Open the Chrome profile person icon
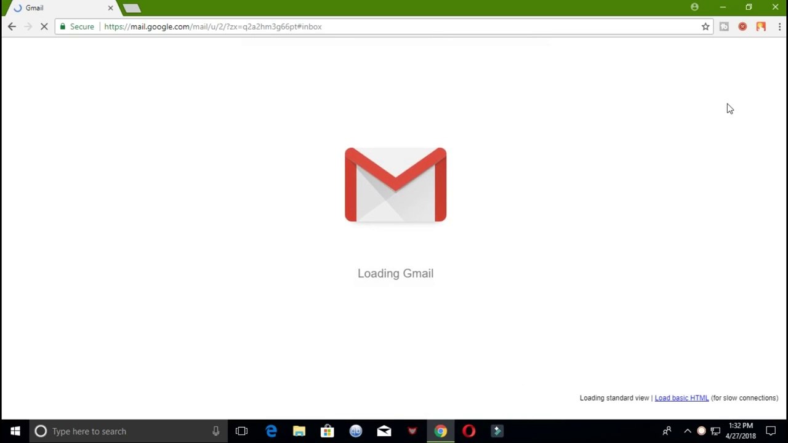This screenshot has height=443, width=788. [694, 7]
